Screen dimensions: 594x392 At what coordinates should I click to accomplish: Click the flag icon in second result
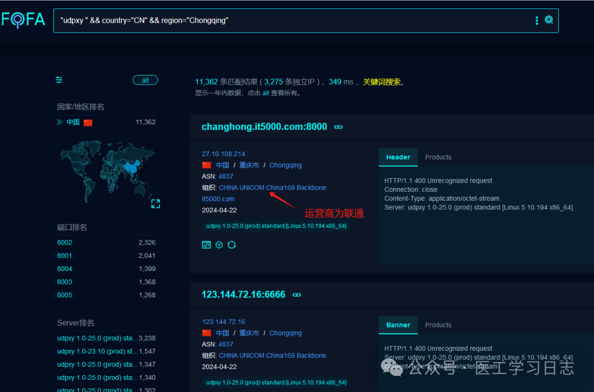[206, 333]
